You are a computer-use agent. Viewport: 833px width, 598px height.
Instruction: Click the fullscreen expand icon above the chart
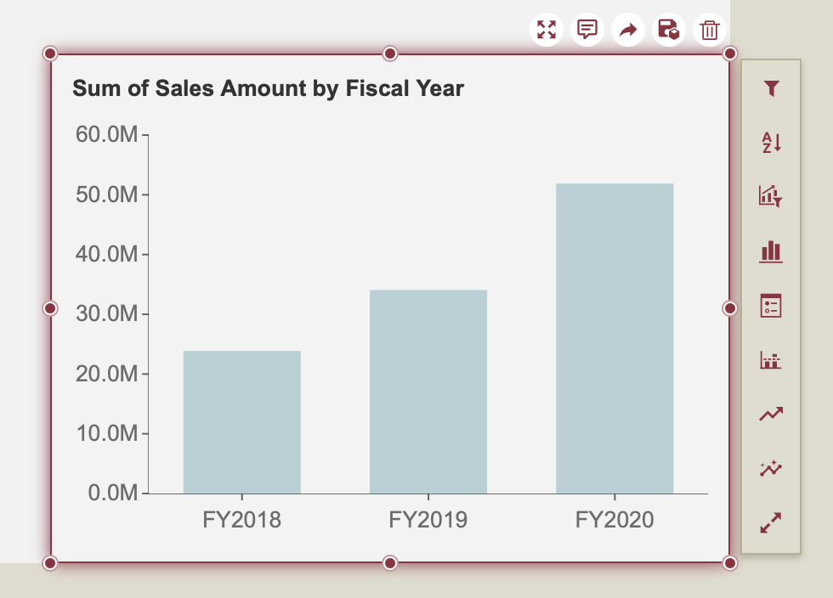(x=547, y=31)
